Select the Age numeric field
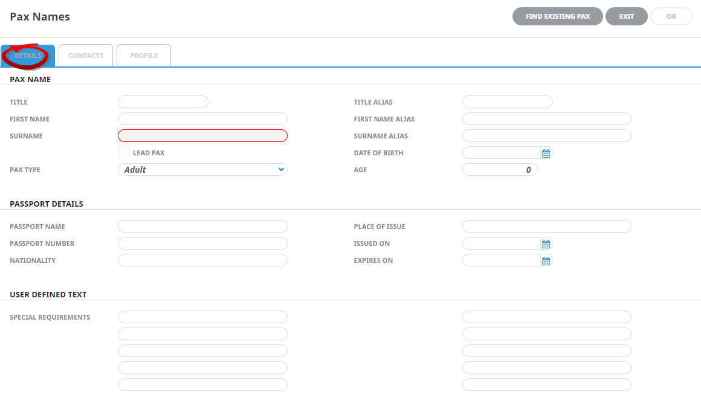This screenshot has height=400, width=701. click(499, 170)
